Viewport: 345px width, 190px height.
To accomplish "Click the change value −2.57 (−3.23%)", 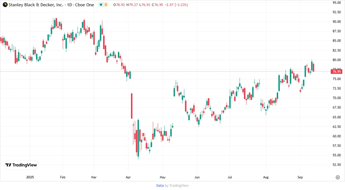I will point(176,5).
